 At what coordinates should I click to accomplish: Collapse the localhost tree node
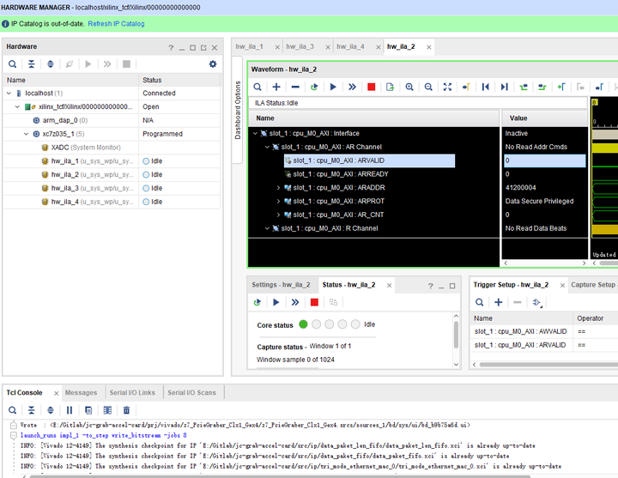(9, 94)
